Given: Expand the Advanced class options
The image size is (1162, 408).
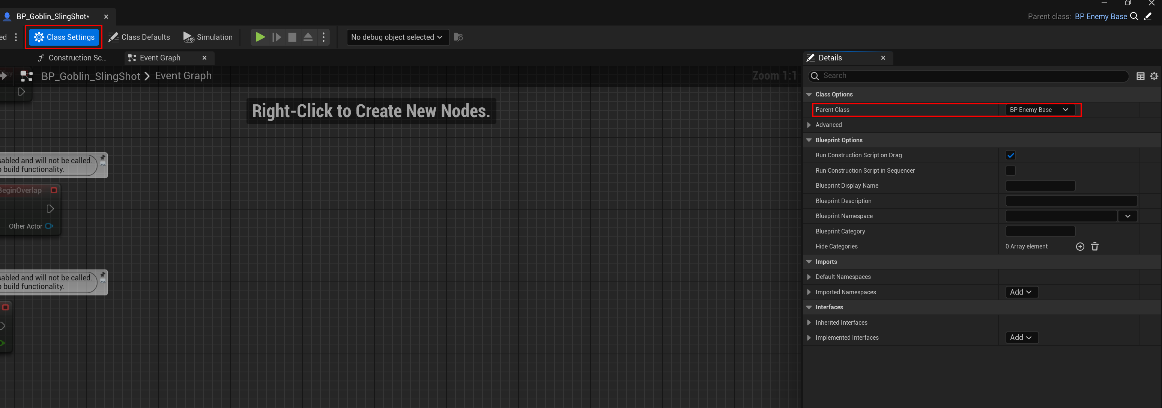Looking at the screenshot, I should click(x=809, y=125).
